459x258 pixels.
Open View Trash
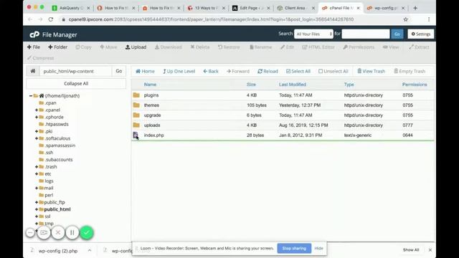tap(372, 71)
